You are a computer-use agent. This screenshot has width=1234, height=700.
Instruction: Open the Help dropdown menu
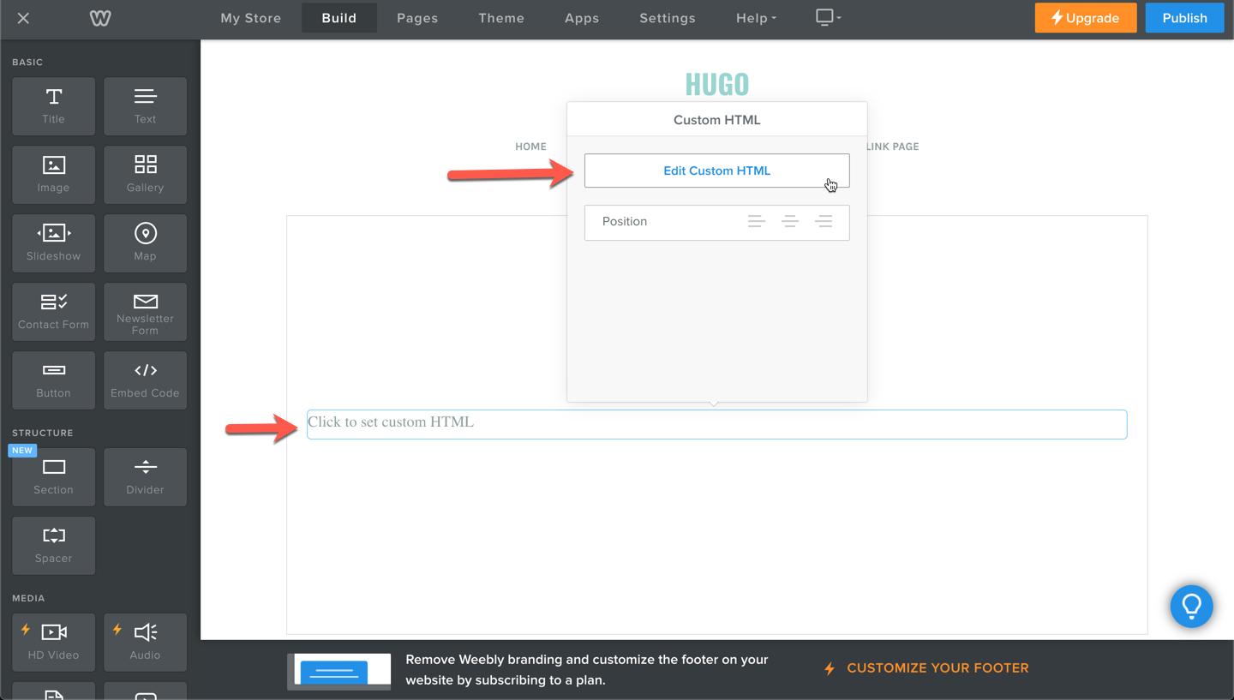[x=756, y=18]
